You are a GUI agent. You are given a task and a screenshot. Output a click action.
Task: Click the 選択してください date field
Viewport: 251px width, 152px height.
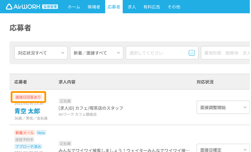tap(162, 53)
